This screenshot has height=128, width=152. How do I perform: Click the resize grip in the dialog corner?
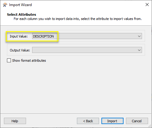click(x=150, y=126)
